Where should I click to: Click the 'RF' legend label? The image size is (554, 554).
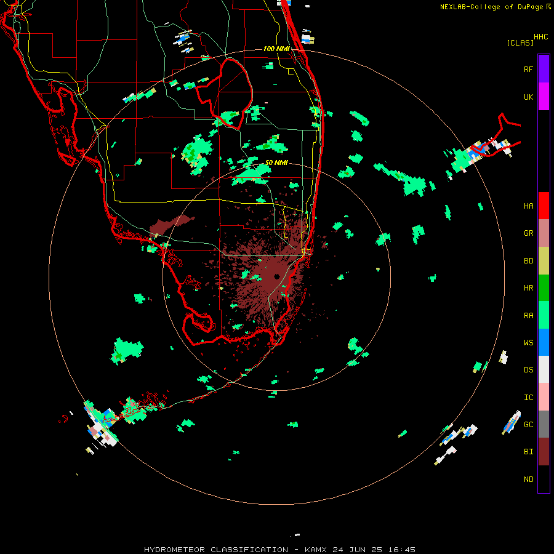528,69
